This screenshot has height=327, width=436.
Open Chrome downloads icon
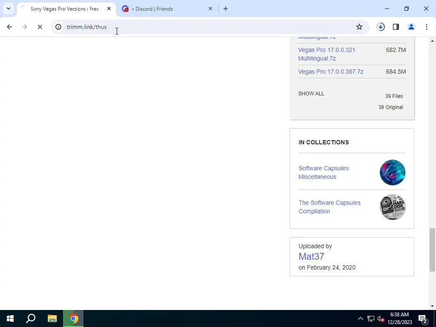[381, 27]
